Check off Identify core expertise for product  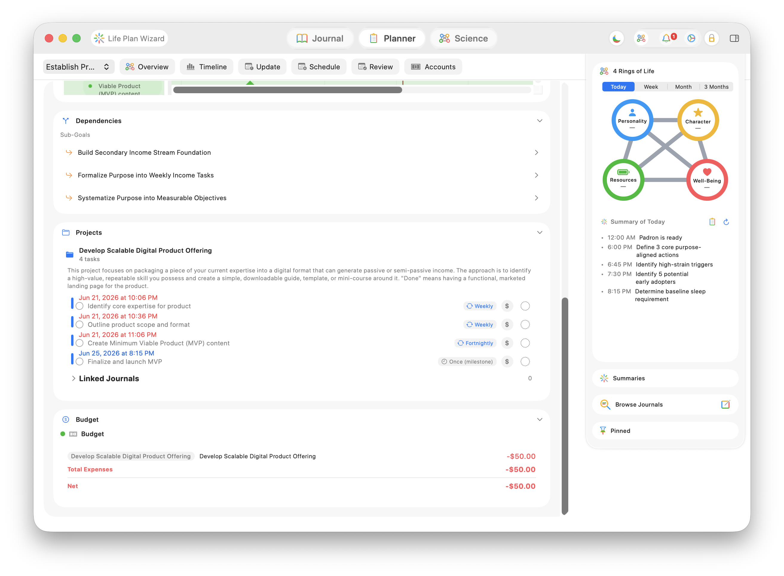(79, 306)
